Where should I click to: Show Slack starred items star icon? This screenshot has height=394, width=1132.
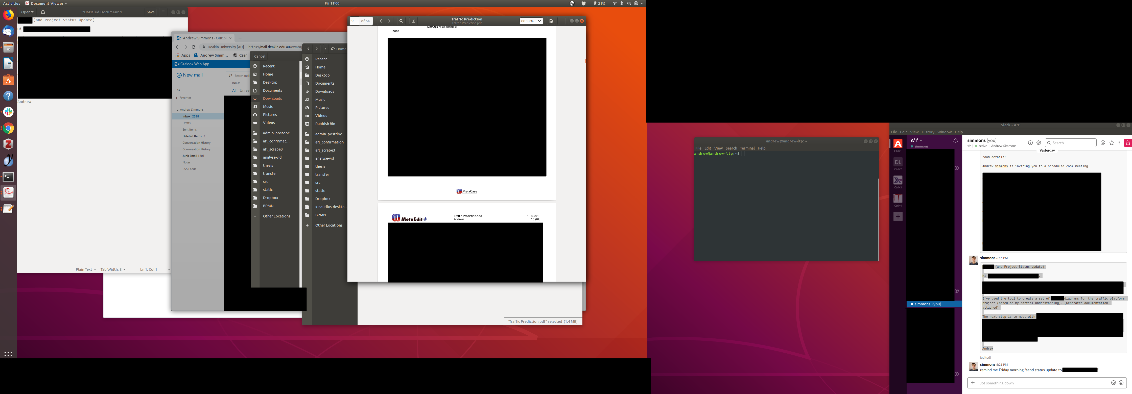point(1112,143)
